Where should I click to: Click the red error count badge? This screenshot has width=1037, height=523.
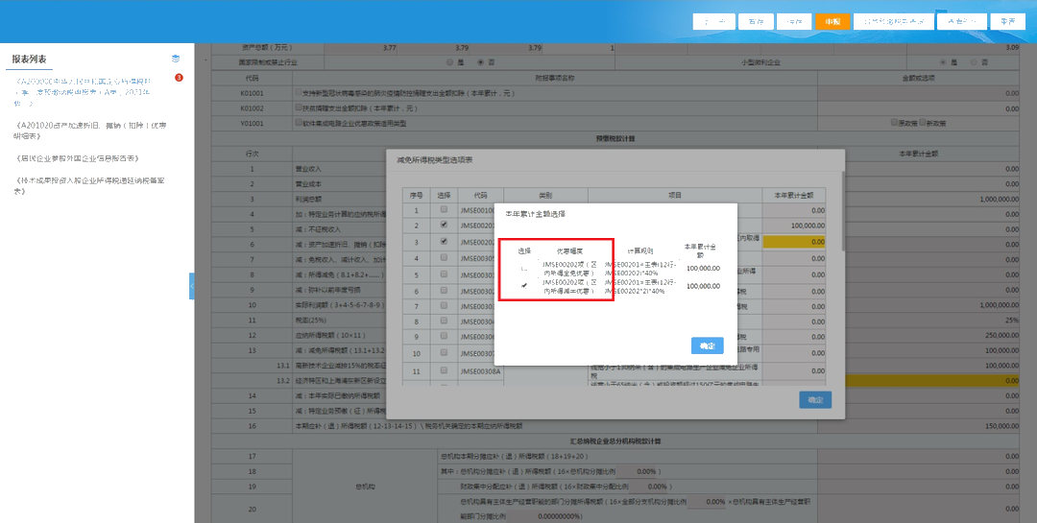(x=179, y=78)
